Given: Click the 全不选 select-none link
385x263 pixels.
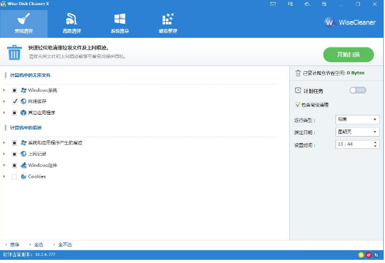Looking at the screenshot, I should 65,244.
